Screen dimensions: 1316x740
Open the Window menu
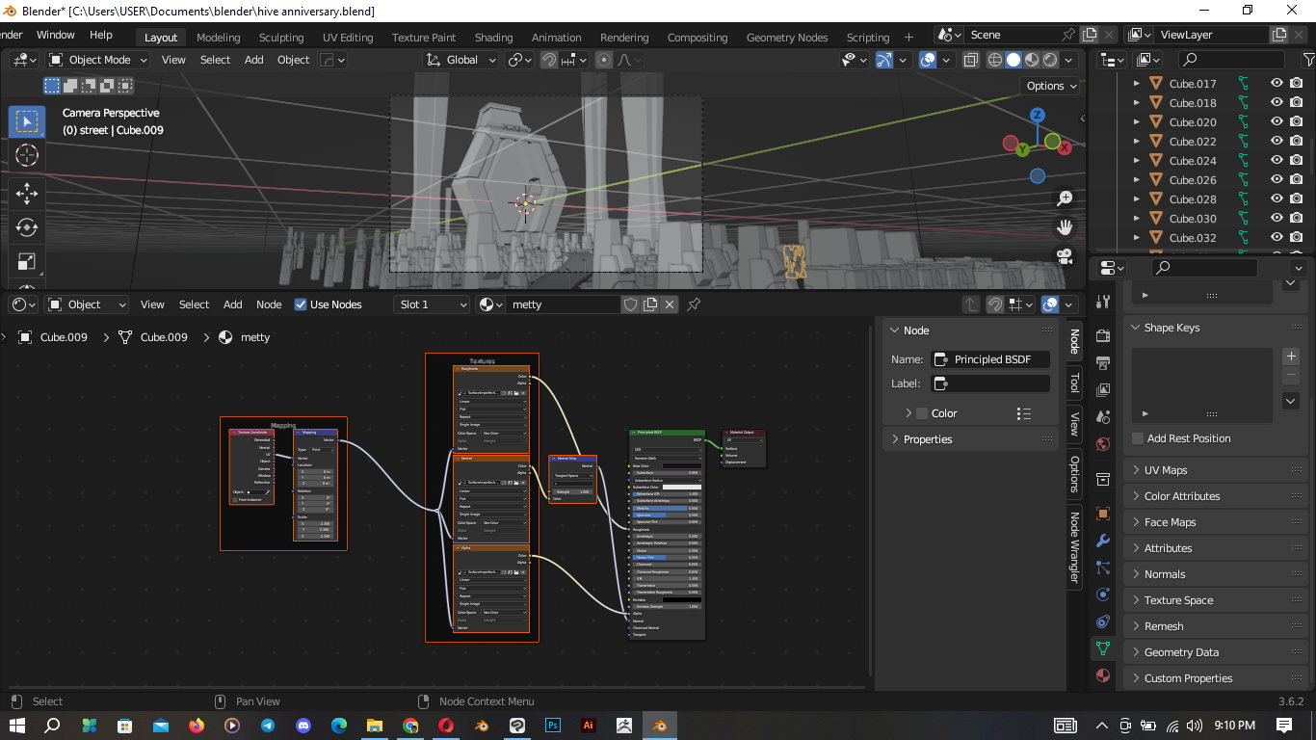click(56, 35)
